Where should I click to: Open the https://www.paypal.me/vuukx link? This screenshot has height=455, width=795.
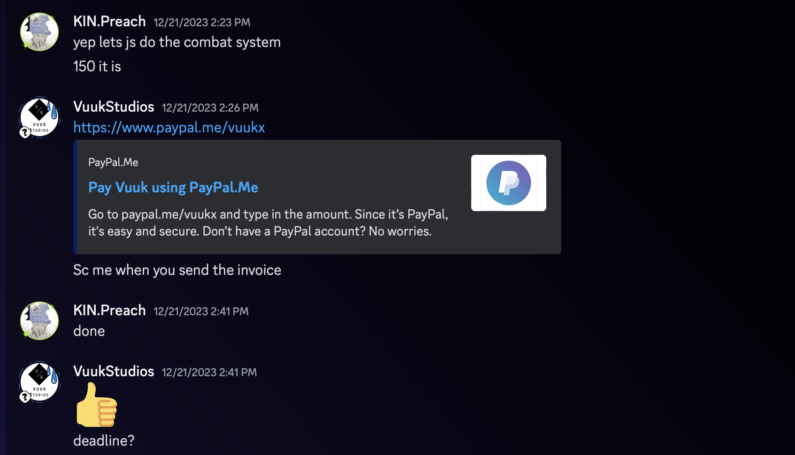[169, 128]
